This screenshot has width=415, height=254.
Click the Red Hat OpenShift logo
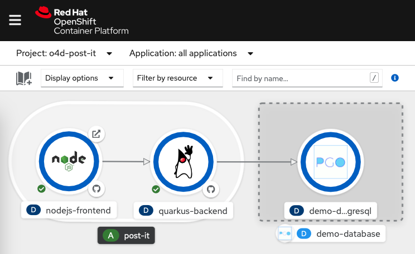[82, 21]
